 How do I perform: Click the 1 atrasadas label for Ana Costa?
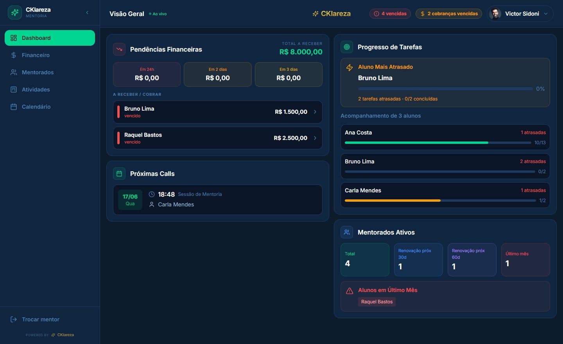coord(533,133)
